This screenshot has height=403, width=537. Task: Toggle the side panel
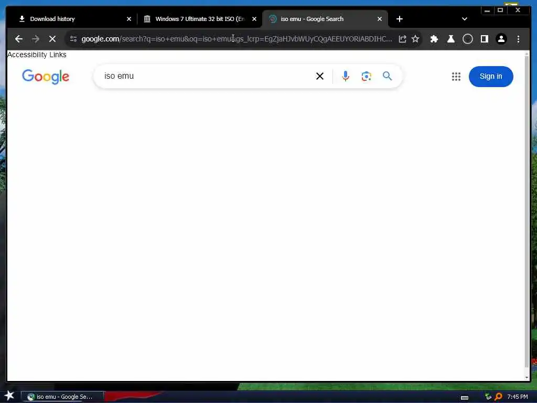click(x=484, y=39)
